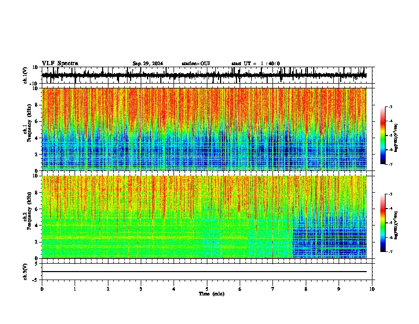Select the date text "Sep. 29, 2024"

(x=148, y=64)
